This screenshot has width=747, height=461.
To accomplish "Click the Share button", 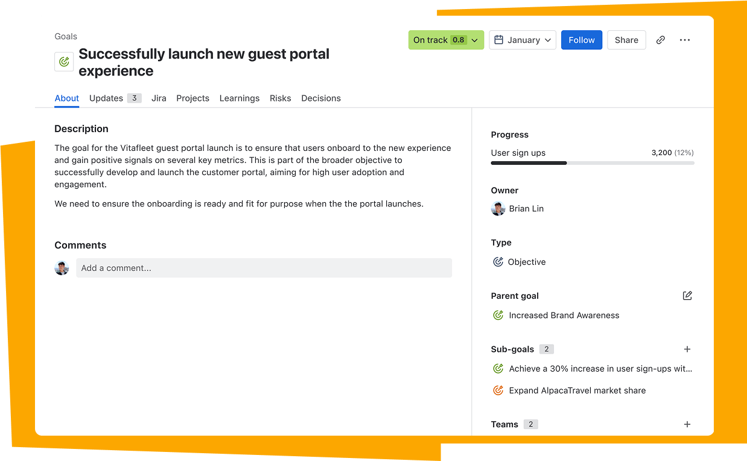I will point(626,40).
